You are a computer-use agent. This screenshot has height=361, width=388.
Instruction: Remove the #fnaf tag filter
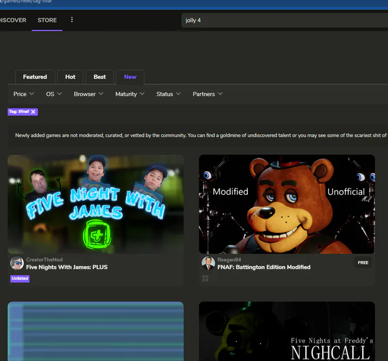click(x=34, y=112)
